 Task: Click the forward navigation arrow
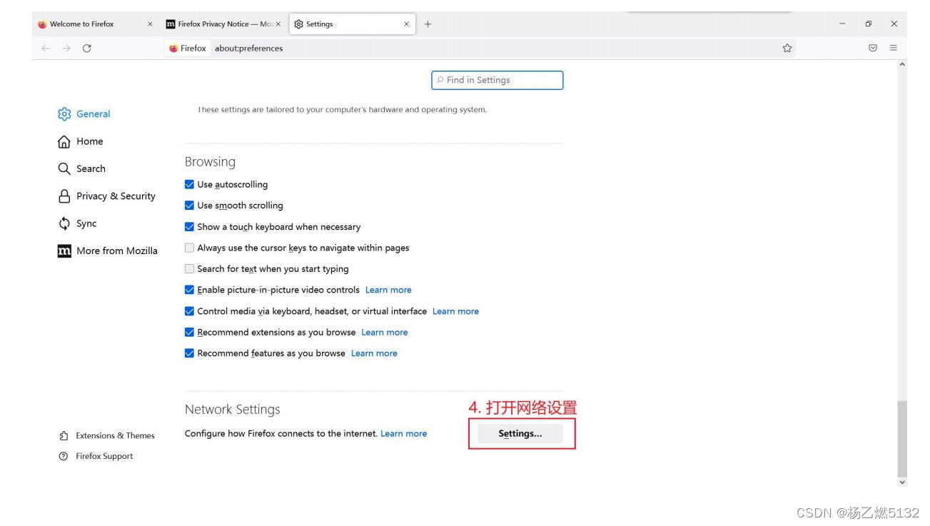coord(66,49)
